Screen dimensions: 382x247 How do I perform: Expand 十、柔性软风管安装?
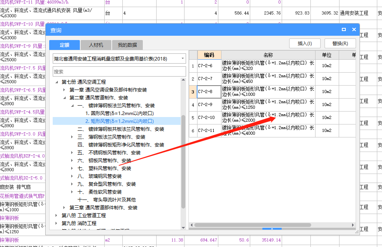click(72, 192)
